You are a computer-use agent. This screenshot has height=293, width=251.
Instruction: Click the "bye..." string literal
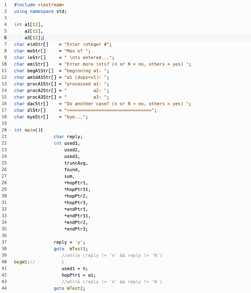tap(75, 117)
